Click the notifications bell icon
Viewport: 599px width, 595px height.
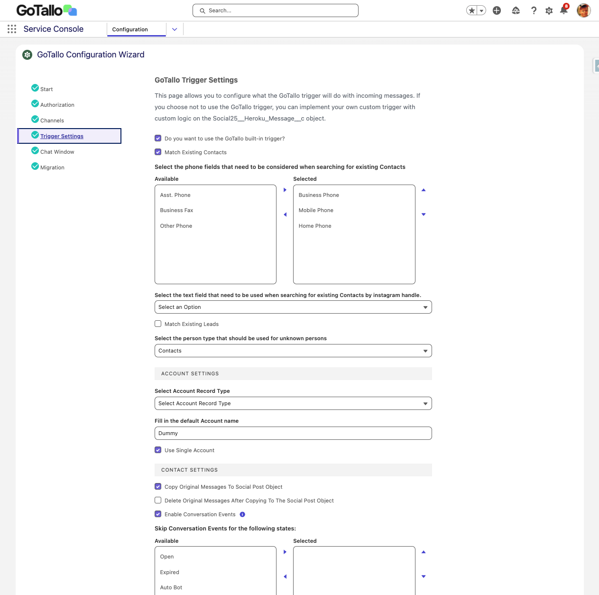[x=563, y=10]
